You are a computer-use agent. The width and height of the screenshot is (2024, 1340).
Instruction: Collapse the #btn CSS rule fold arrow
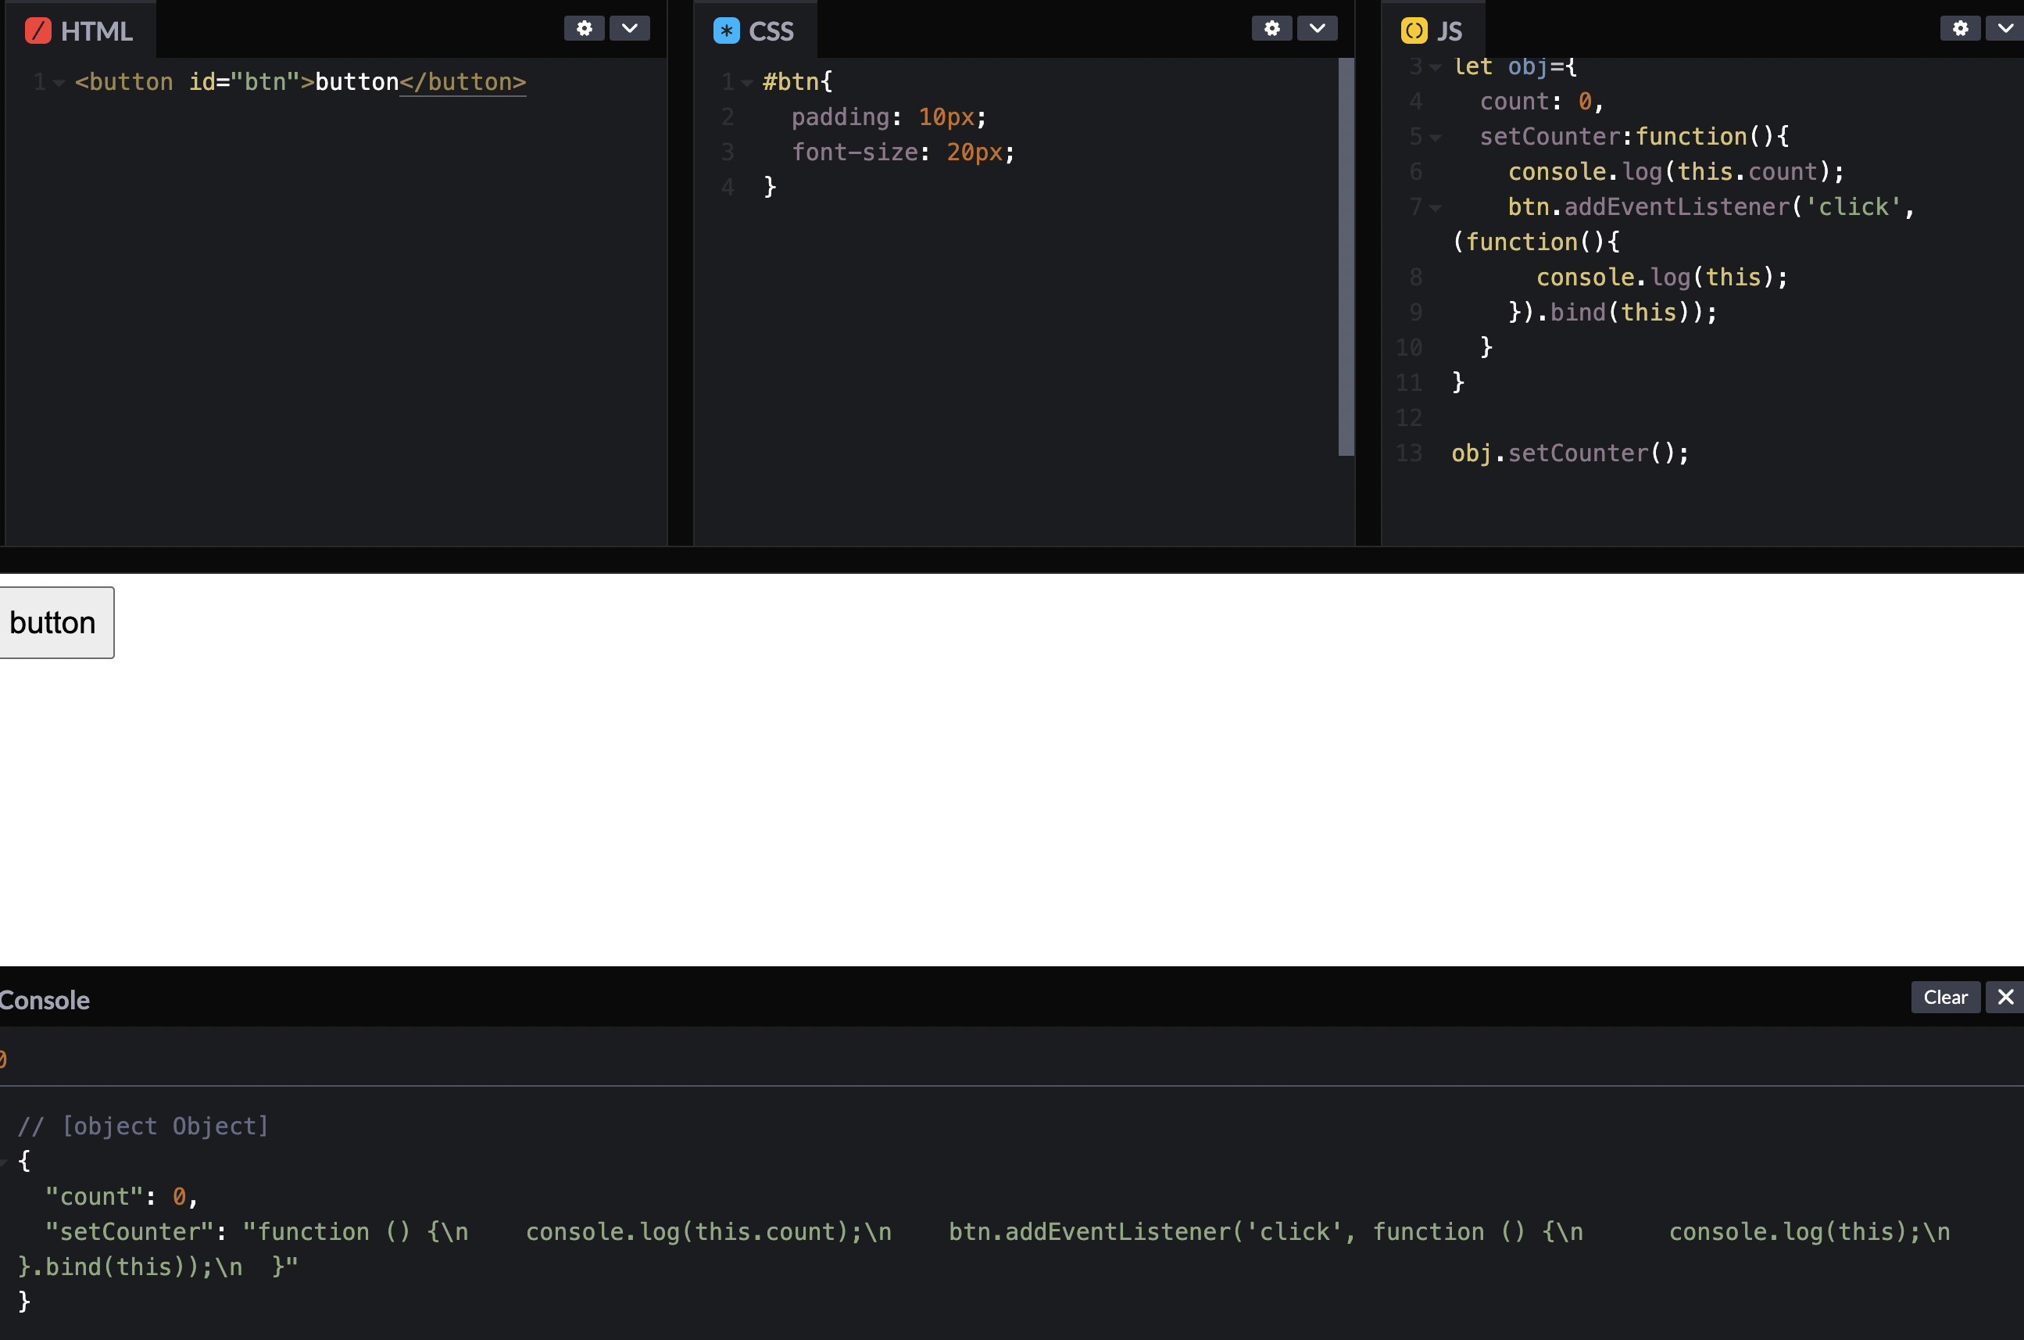(747, 83)
